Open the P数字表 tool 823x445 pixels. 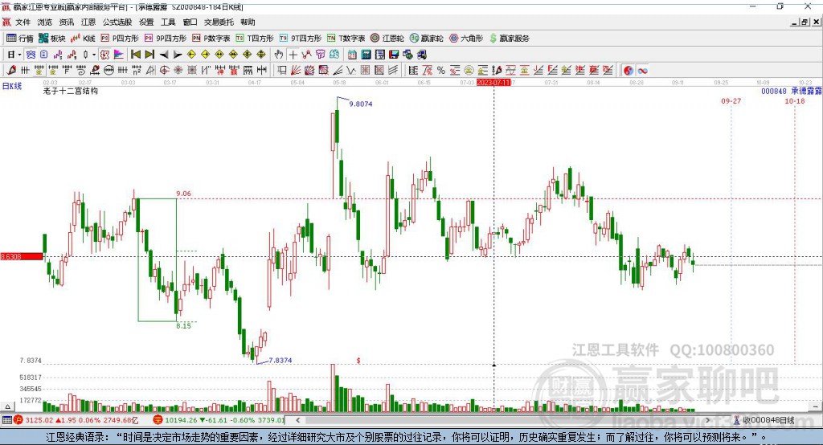coord(211,39)
